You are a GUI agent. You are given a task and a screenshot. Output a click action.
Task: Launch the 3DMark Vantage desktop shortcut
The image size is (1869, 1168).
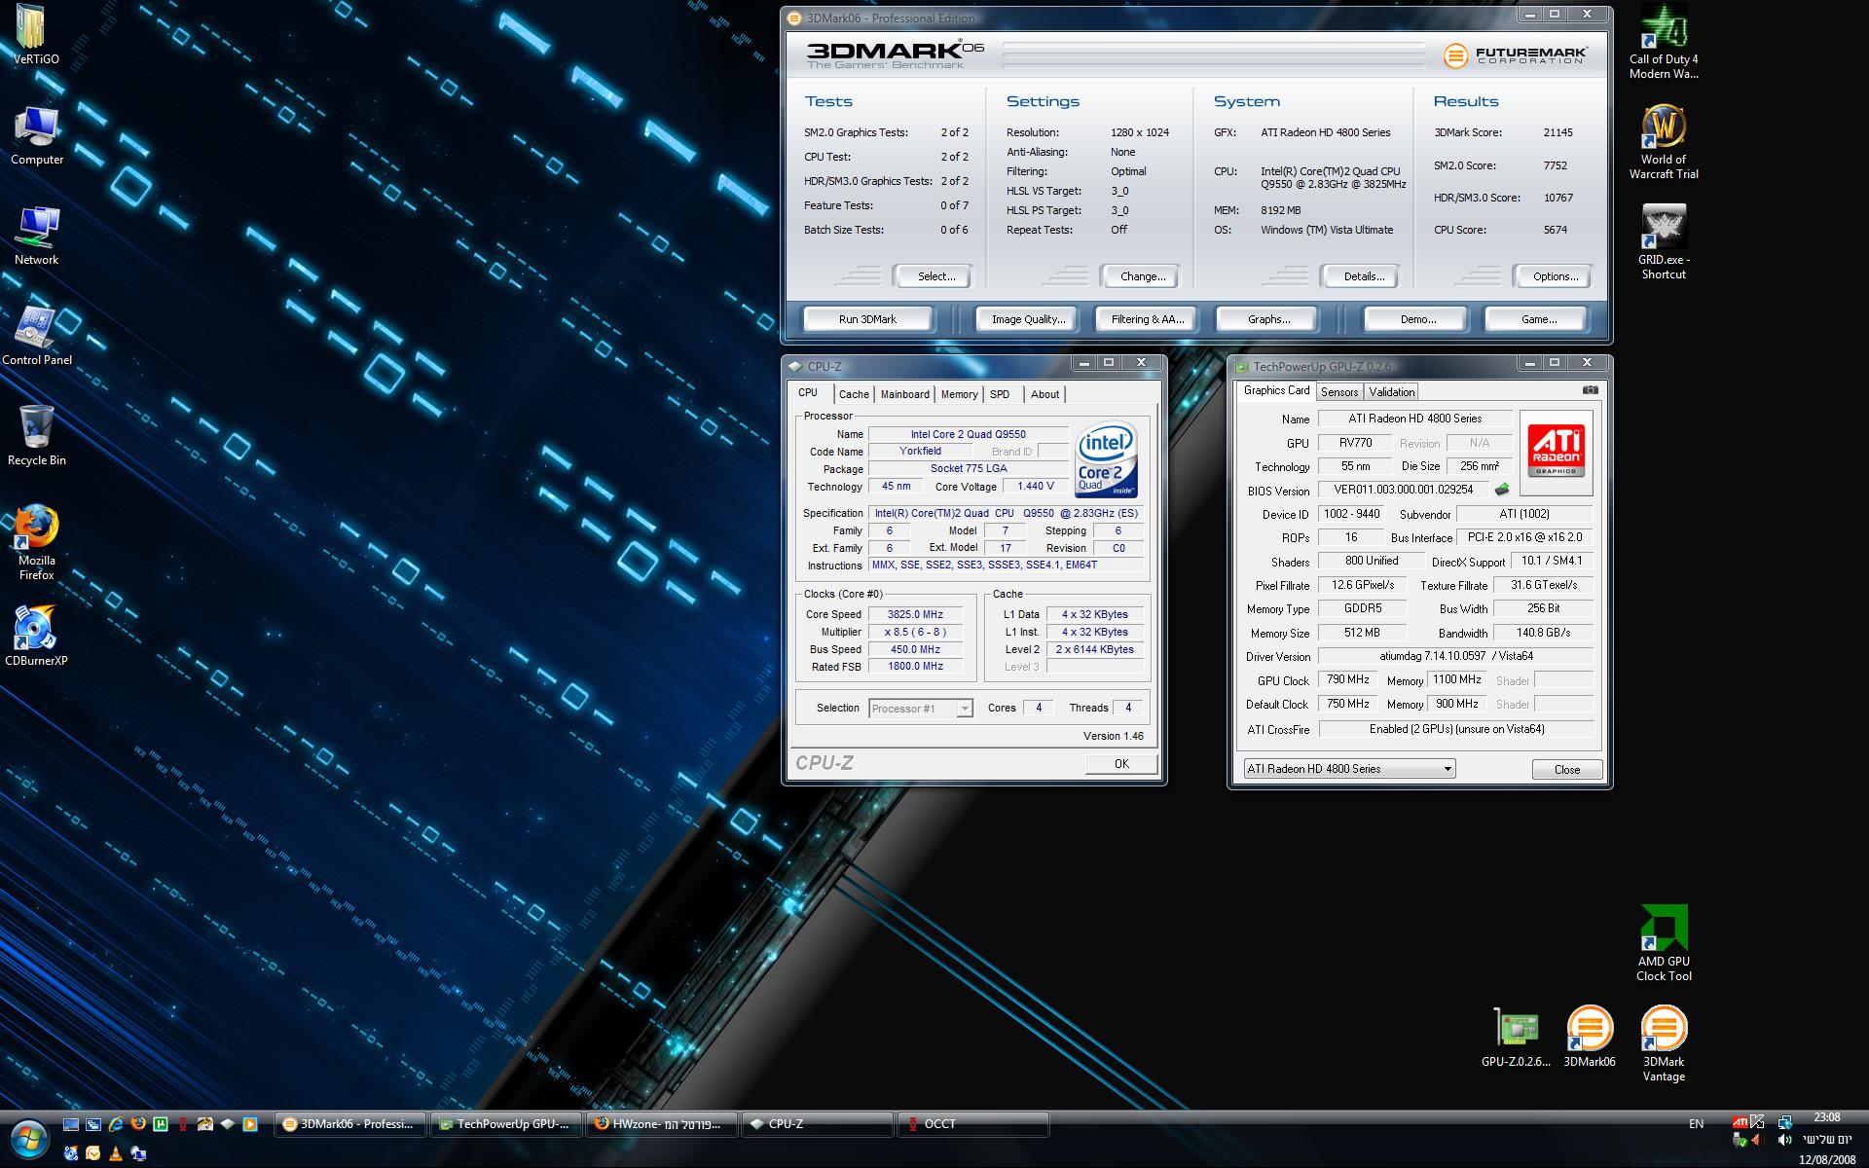tap(1664, 1044)
